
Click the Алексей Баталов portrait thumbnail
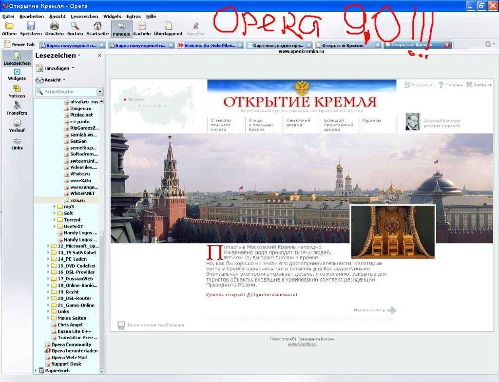click(x=412, y=121)
